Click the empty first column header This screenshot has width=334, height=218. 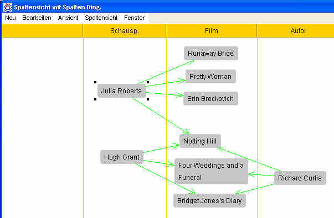point(43,31)
